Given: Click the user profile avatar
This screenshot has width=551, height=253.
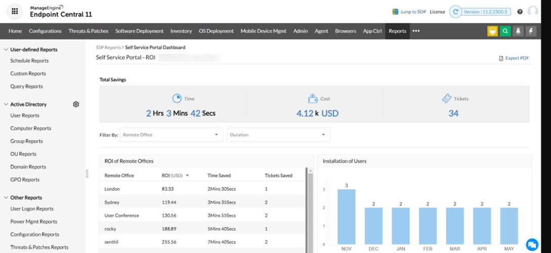Looking at the screenshot, I should 533,11.
